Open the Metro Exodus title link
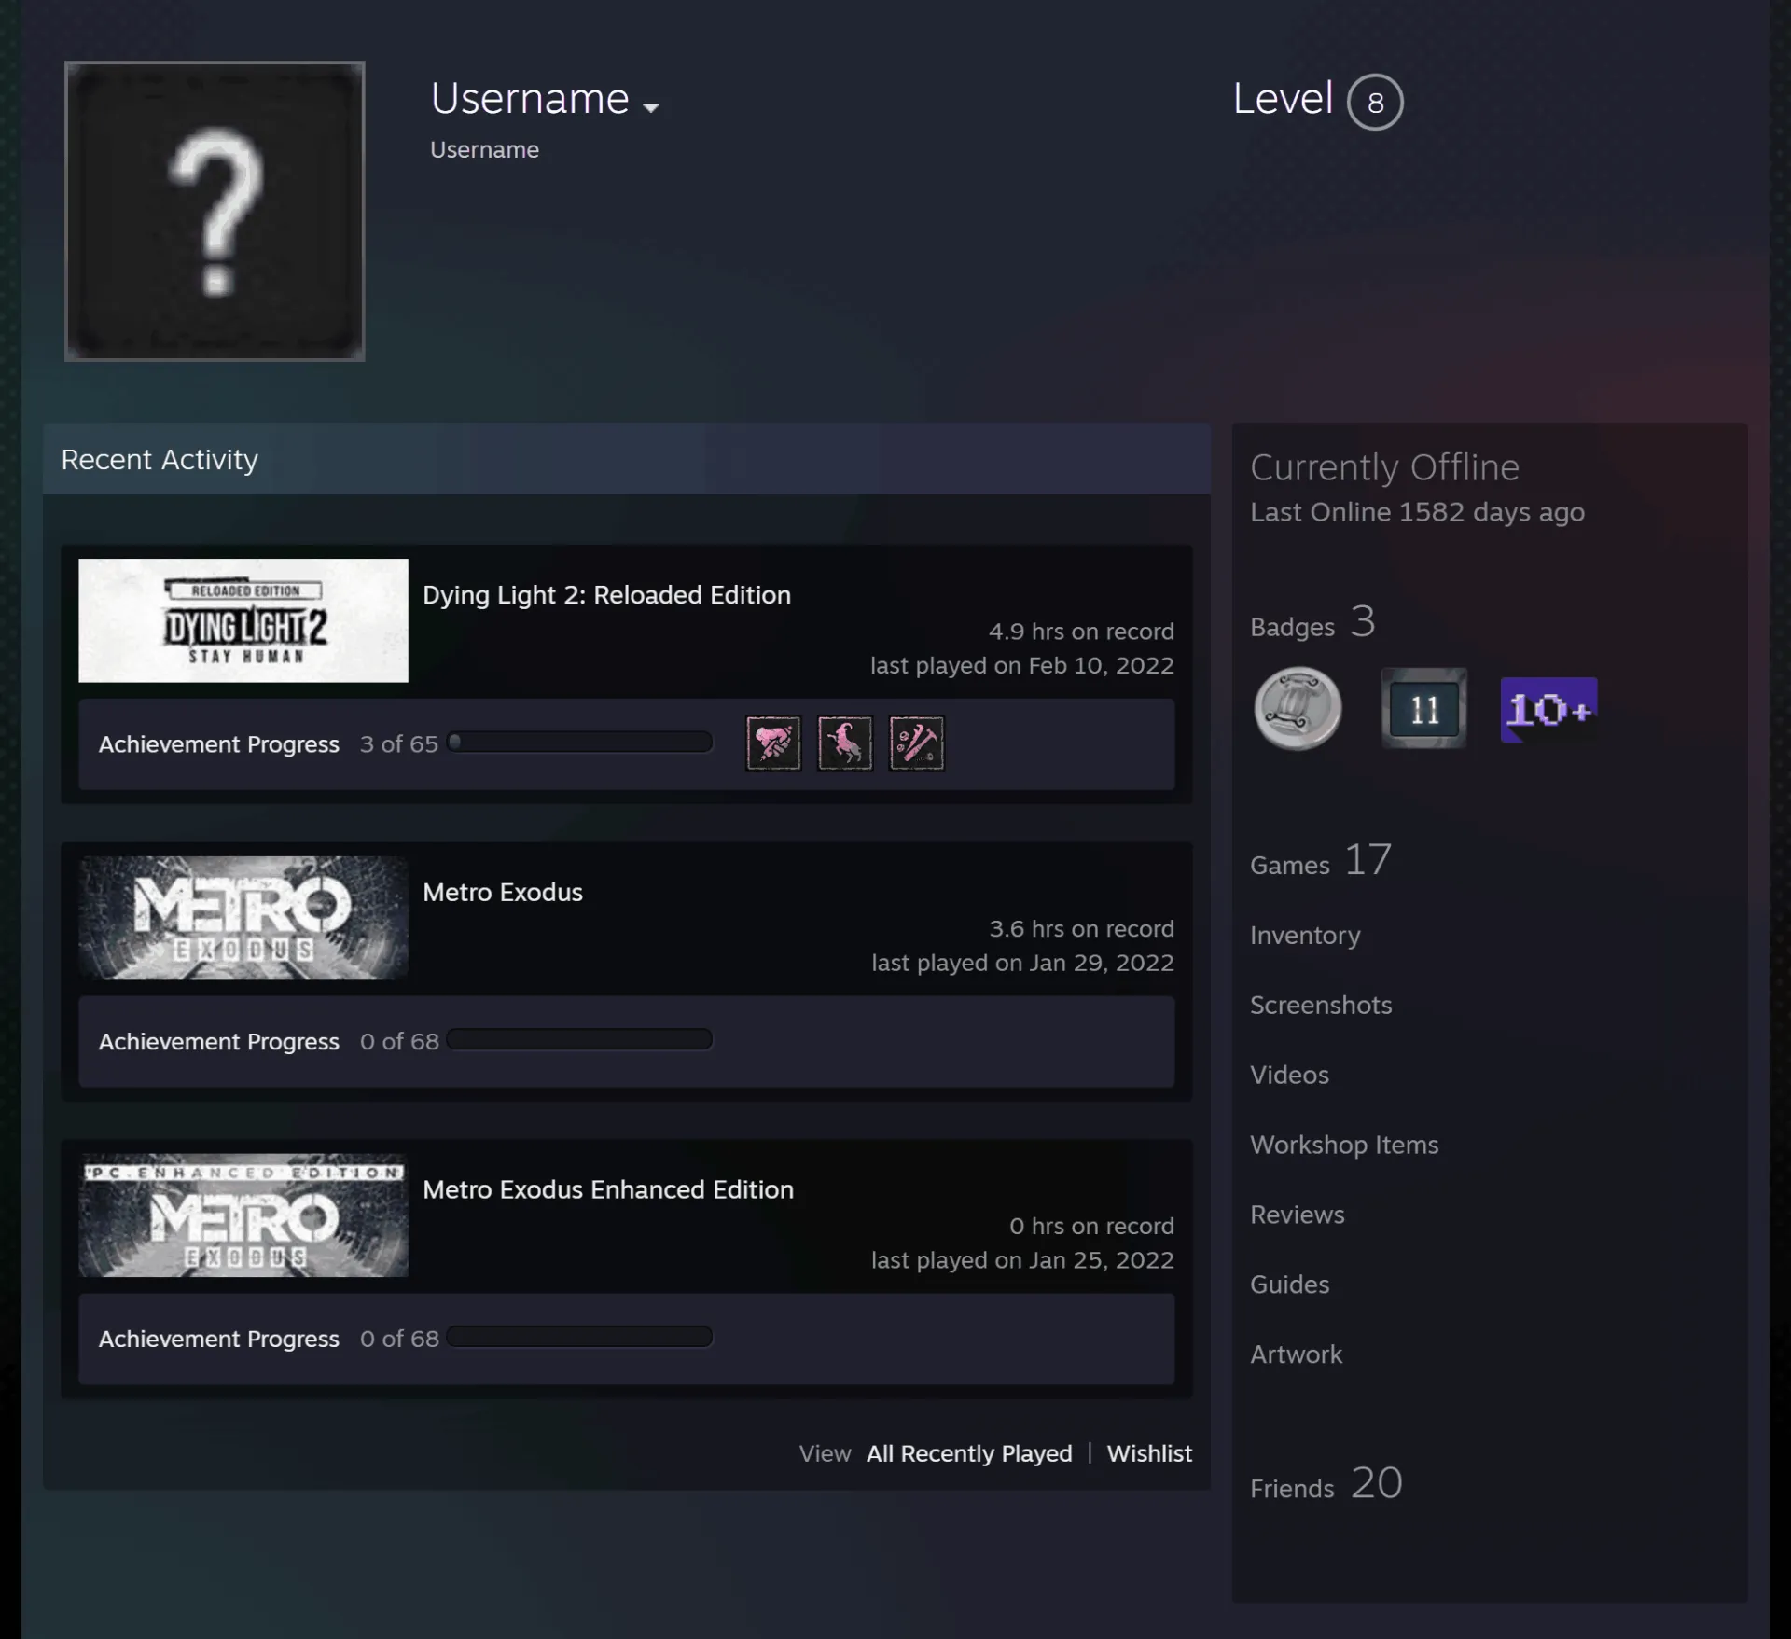The height and width of the screenshot is (1639, 1791). (x=503, y=893)
